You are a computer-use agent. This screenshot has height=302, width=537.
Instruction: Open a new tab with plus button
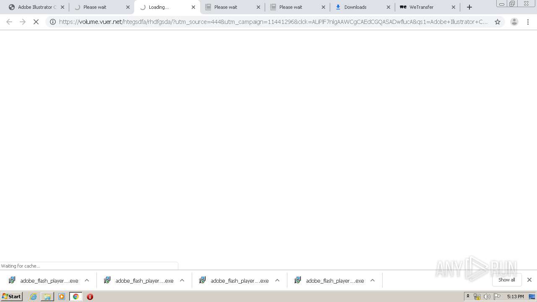[469, 7]
